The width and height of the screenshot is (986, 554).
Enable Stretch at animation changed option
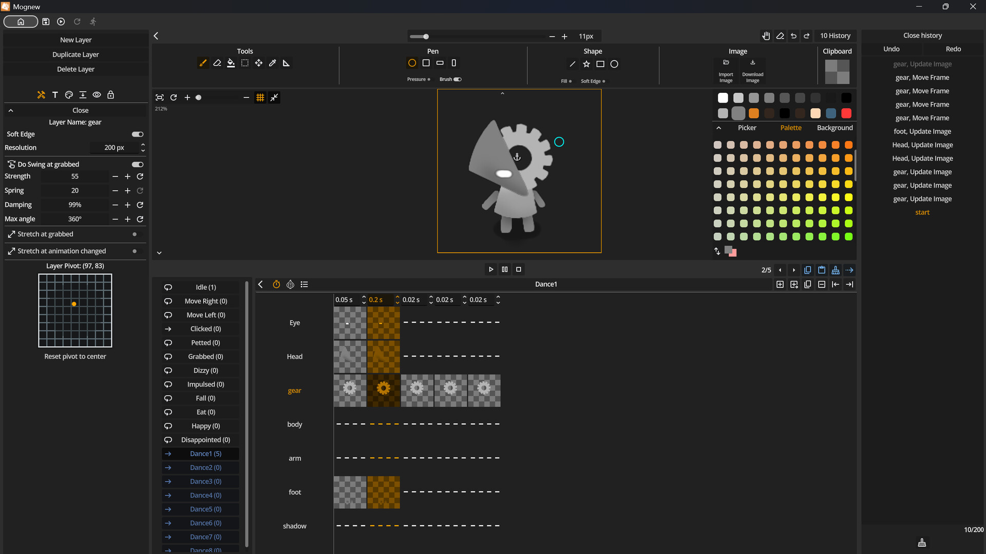click(x=135, y=251)
